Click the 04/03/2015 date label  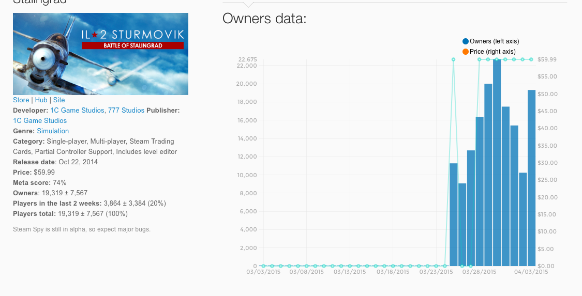pyautogui.click(x=531, y=272)
